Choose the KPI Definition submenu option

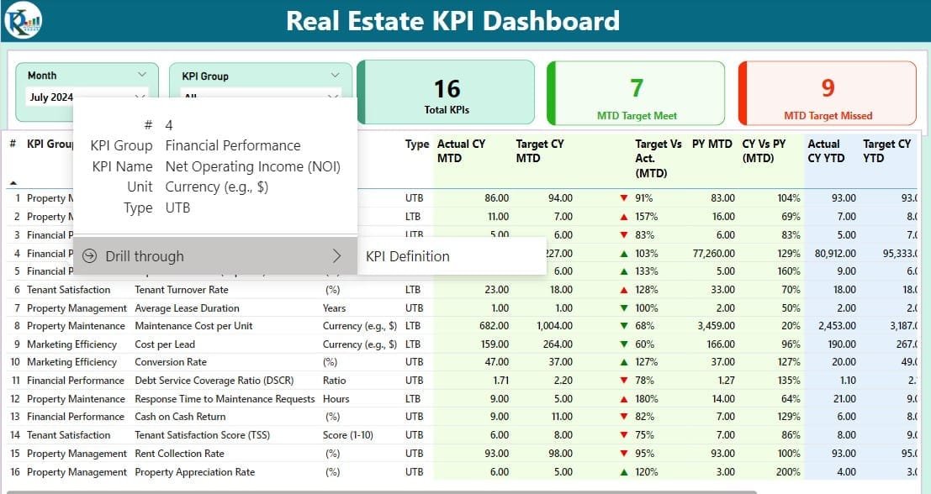[x=408, y=256]
